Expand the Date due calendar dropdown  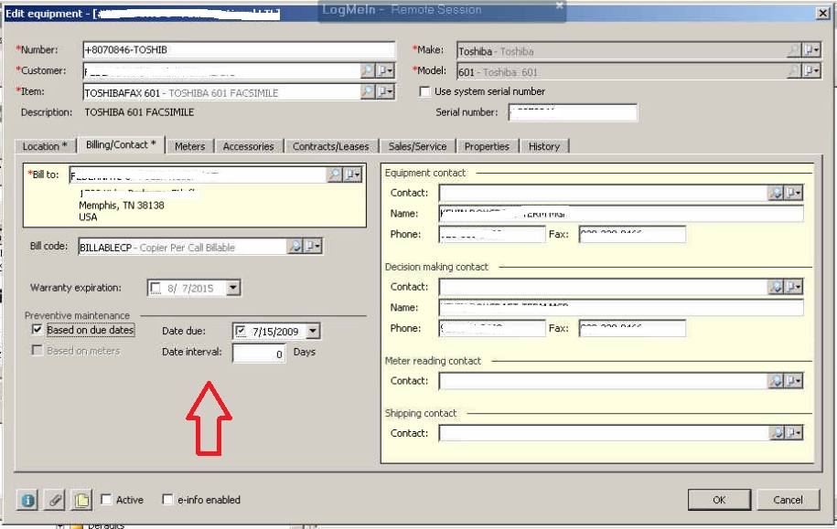pos(313,331)
